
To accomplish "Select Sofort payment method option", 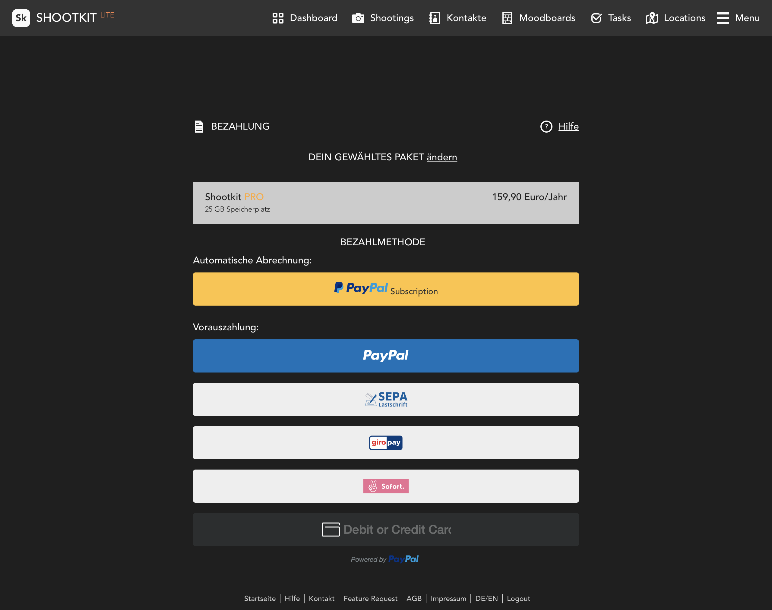I will click(x=385, y=486).
